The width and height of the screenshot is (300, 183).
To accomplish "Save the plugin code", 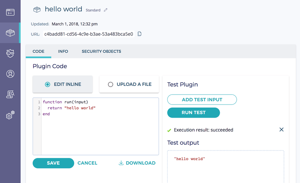I will click(53, 163).
